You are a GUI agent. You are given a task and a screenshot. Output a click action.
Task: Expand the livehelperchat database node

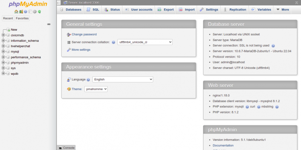(3, 46)
